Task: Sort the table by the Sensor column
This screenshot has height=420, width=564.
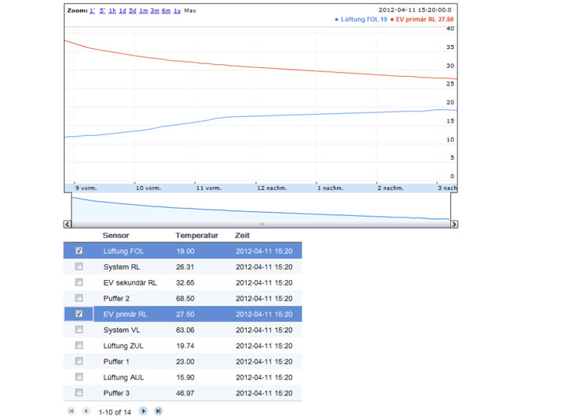Action: (115, 236)
